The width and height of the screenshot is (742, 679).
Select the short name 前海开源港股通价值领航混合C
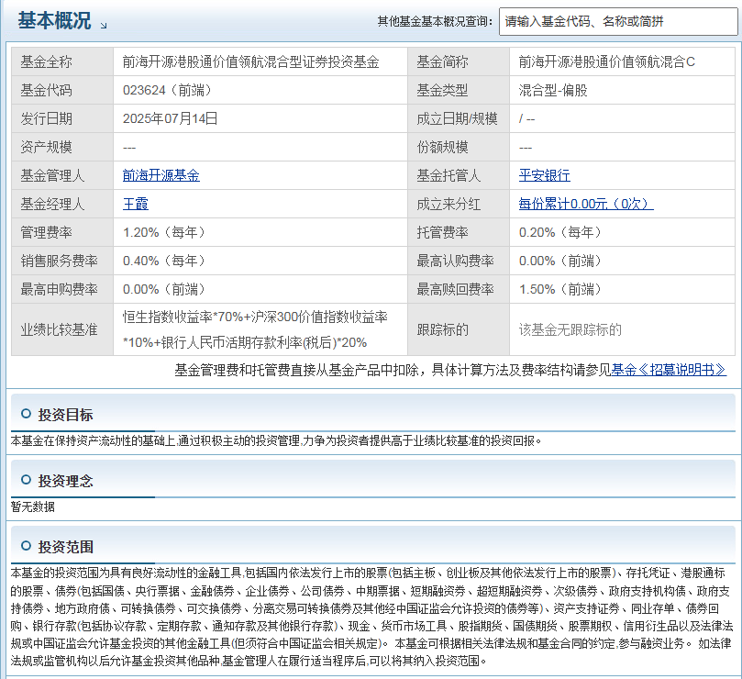pyautogui.click(x=606, y=61)
